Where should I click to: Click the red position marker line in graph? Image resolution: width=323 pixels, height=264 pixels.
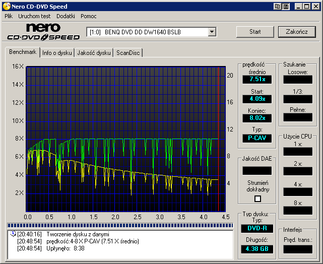(218, 139)
